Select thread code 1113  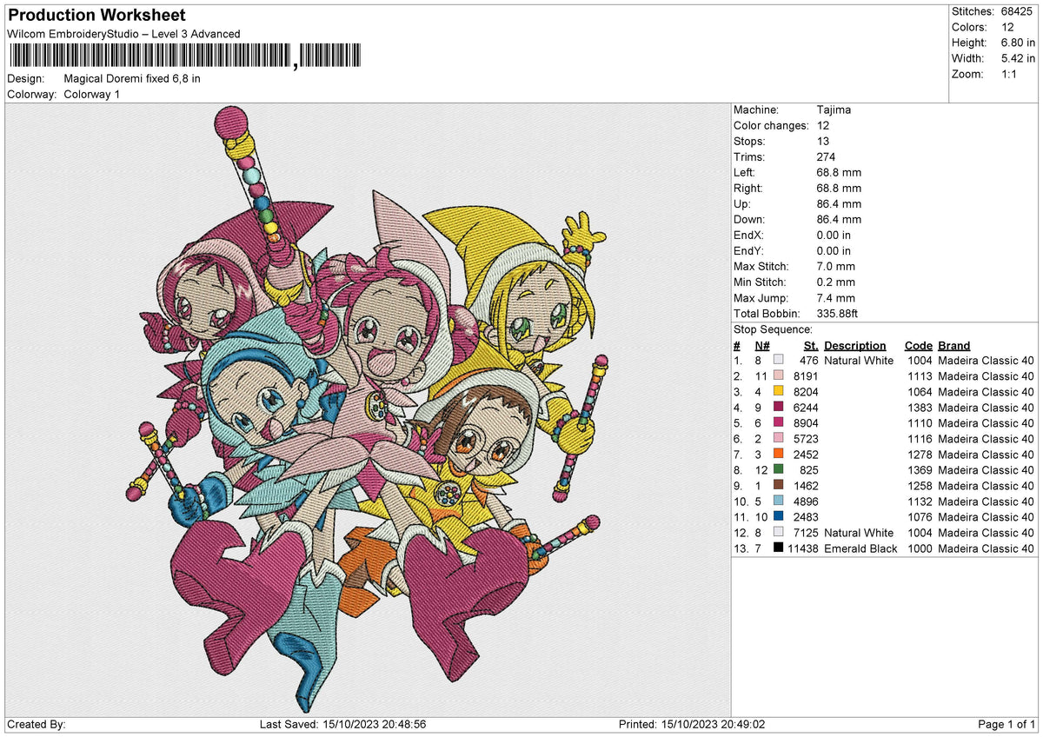[920, 376]
